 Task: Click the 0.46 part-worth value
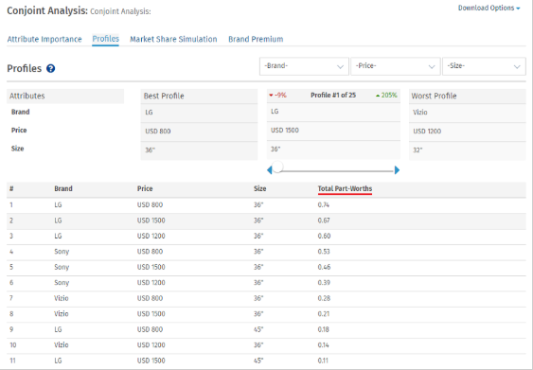coord(324,268)
